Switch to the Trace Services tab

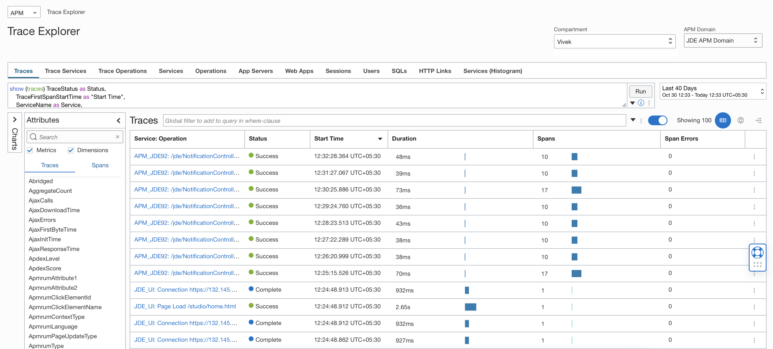coord(65,71)
